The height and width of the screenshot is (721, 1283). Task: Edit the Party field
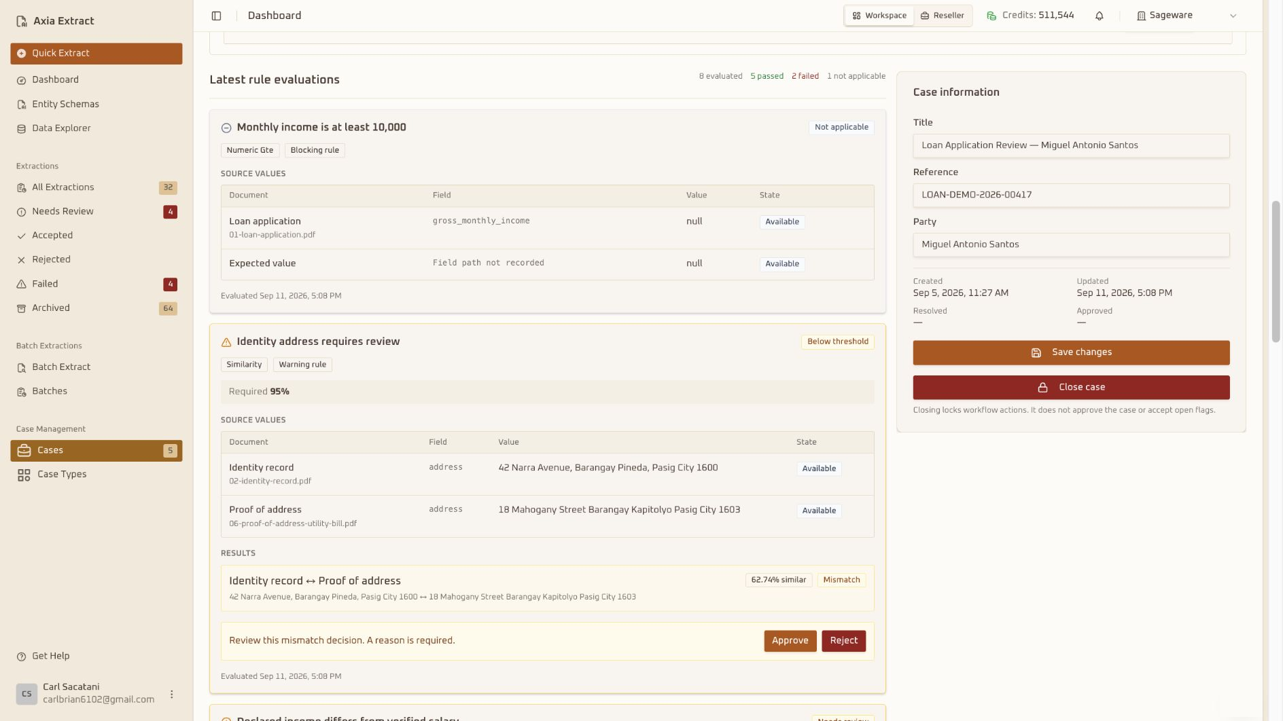click(1071, 244)
